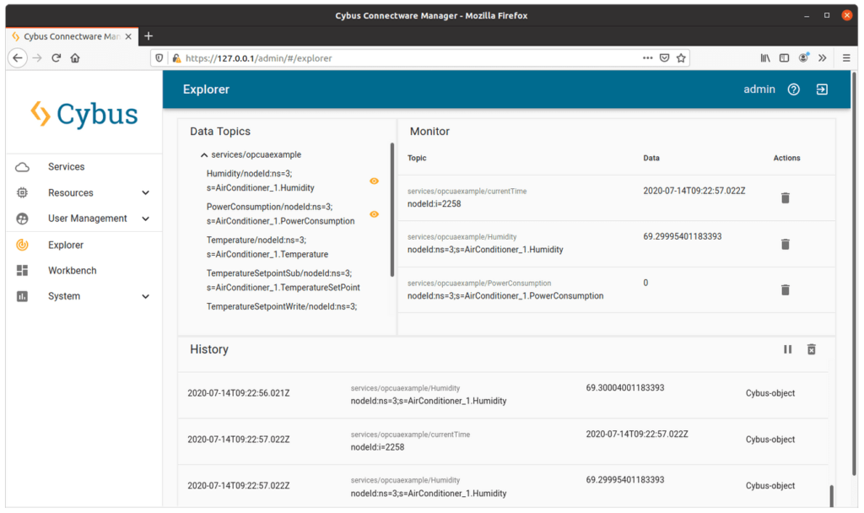The width and height of the screenshot is (864, 513).
Task: Click history value 69.30004001183393
Action: coord(625,388)
